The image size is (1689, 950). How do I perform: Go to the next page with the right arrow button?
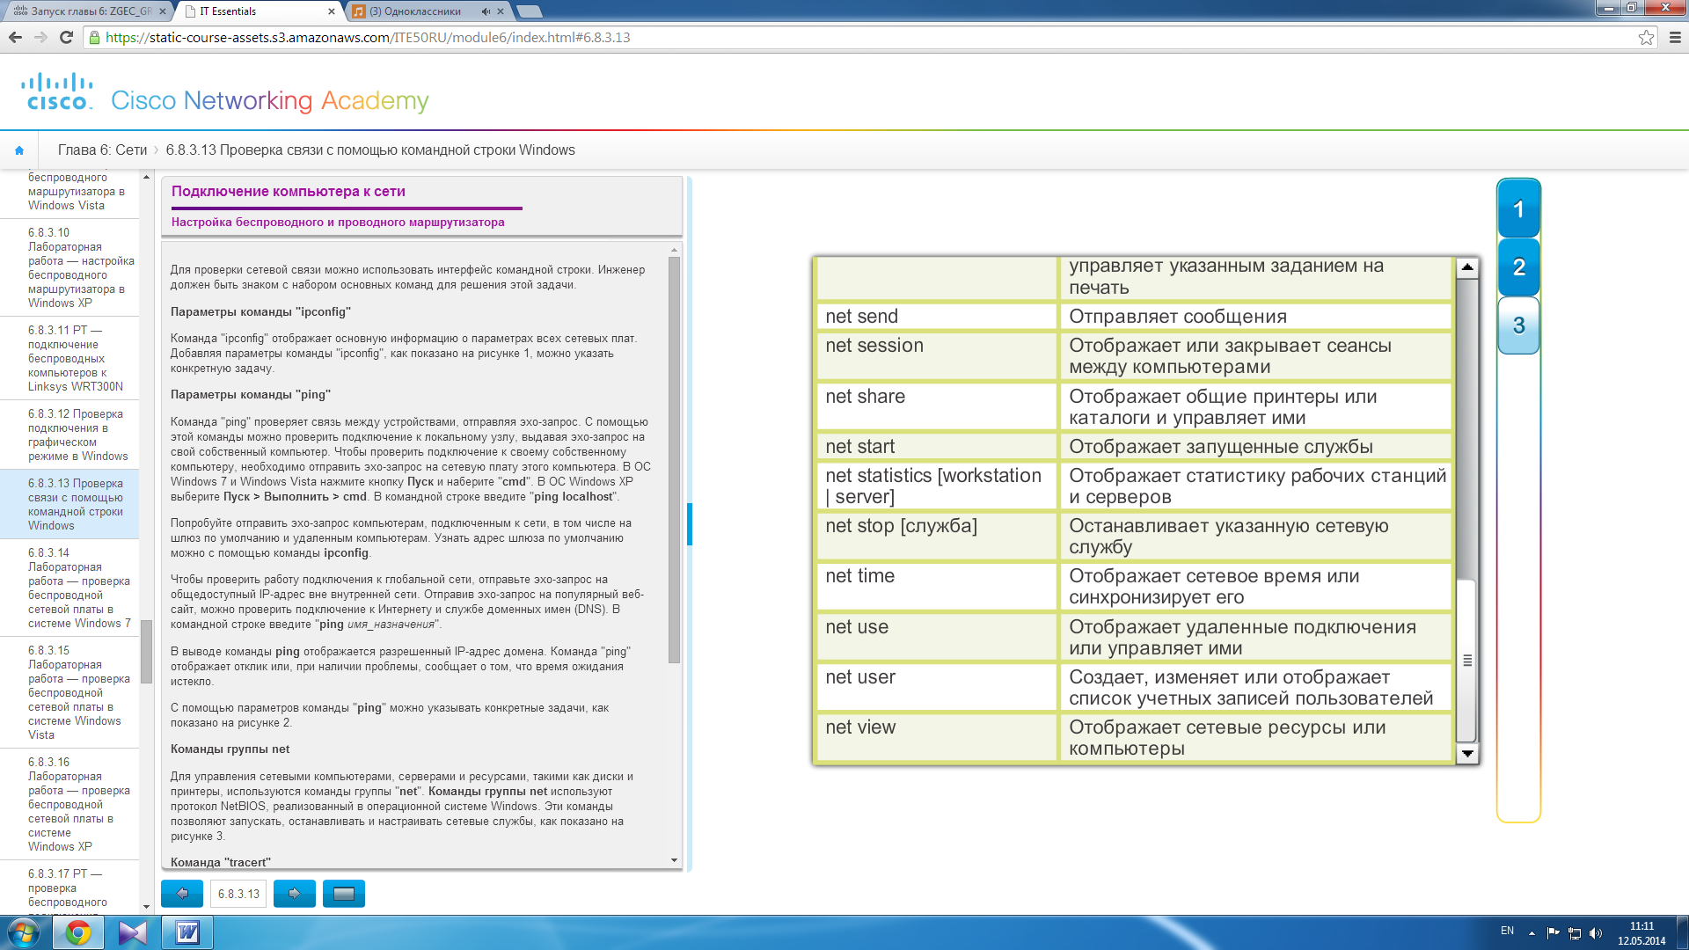point(295,894)
